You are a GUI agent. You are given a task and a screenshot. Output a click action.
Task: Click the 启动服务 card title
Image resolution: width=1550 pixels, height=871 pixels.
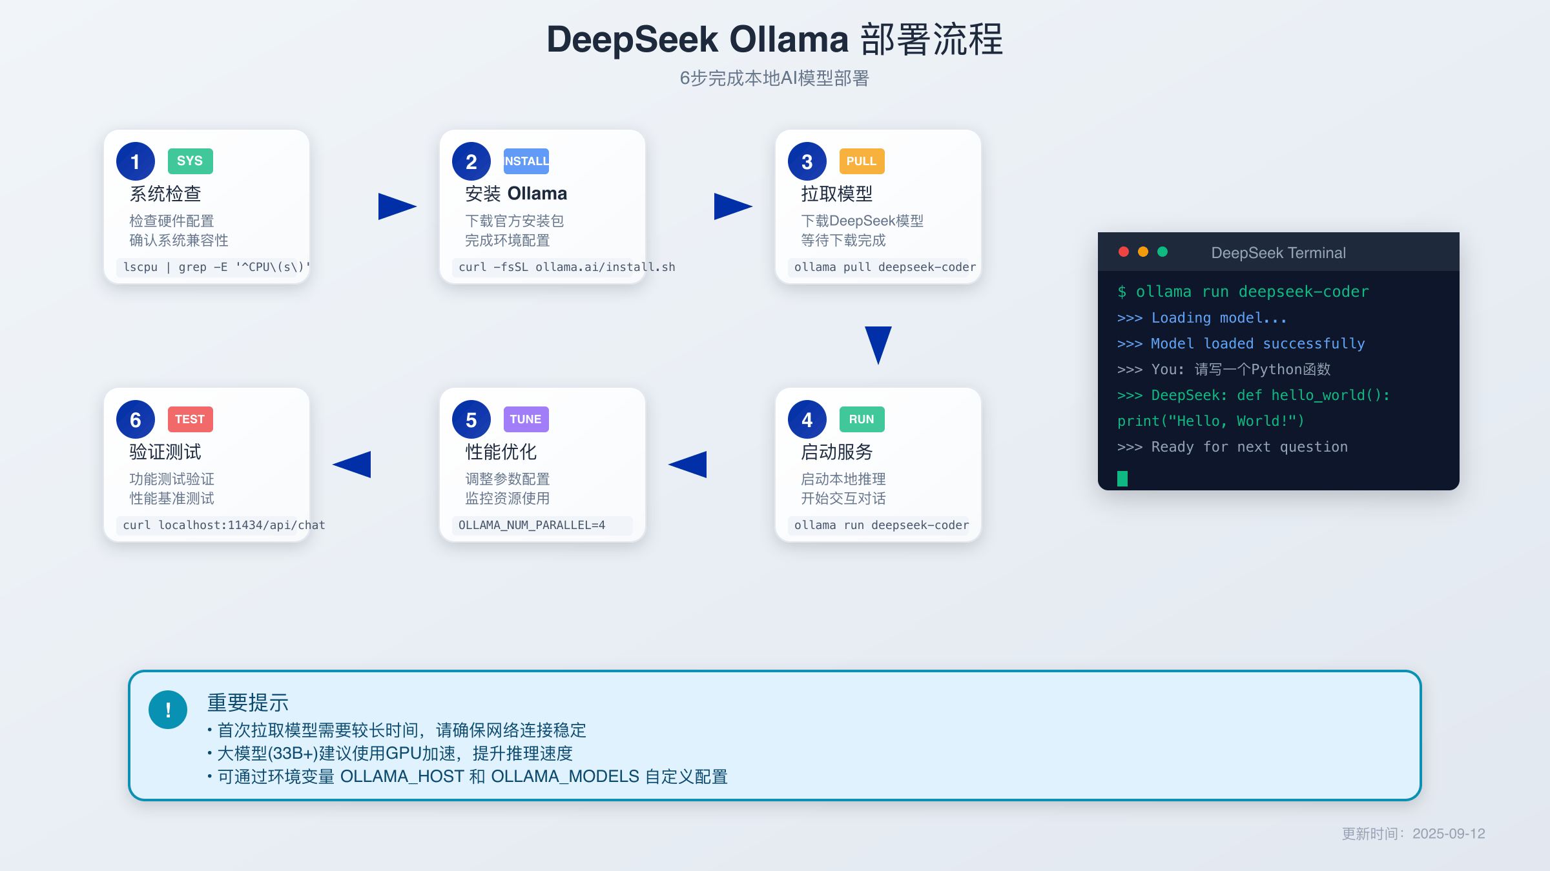click(x=837, y=452)
